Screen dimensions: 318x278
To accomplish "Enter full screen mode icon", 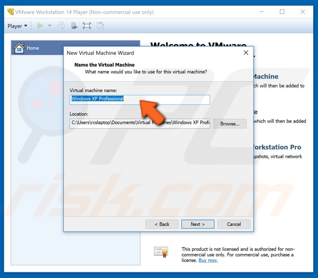I will coord(87,26).
